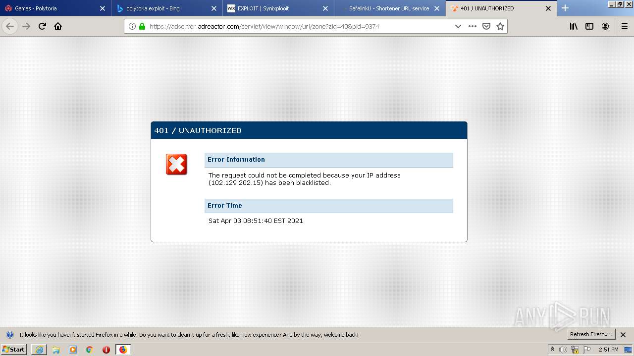Click the red X error icon
This screenshot has width=634, height=356.
point(176,164)
